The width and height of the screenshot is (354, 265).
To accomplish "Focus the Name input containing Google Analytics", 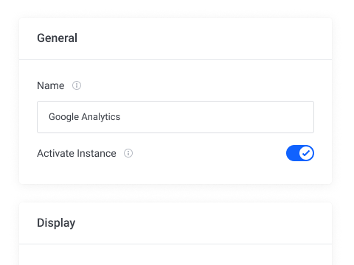I will click(176, 117).
